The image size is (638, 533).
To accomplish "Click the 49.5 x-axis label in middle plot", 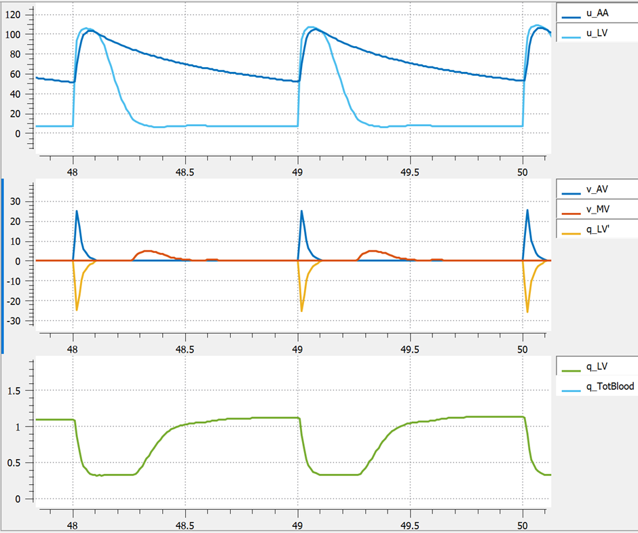I will (410, 342).
